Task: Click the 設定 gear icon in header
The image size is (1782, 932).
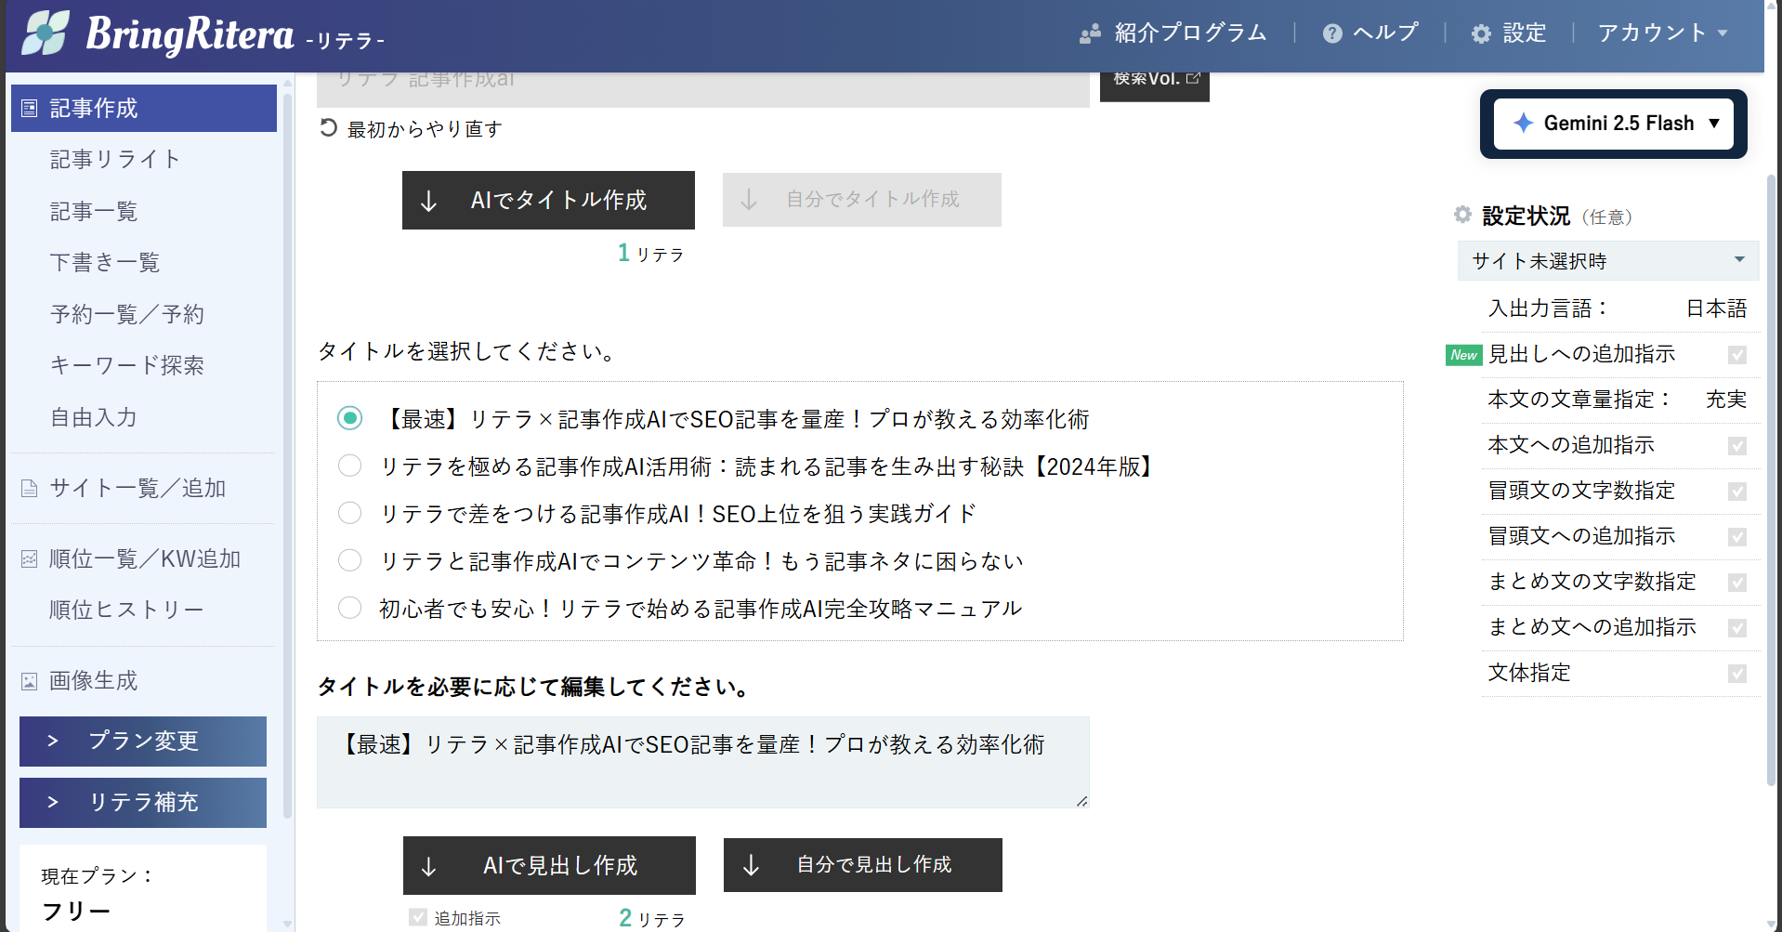Action: point(1481,33)
